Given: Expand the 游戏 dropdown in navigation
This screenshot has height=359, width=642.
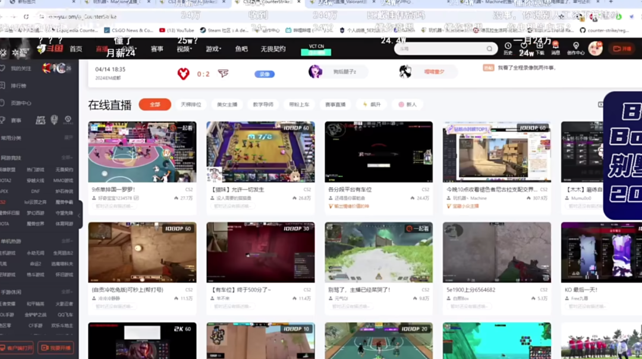Looking at the screenshot, I should coord(213,49).
